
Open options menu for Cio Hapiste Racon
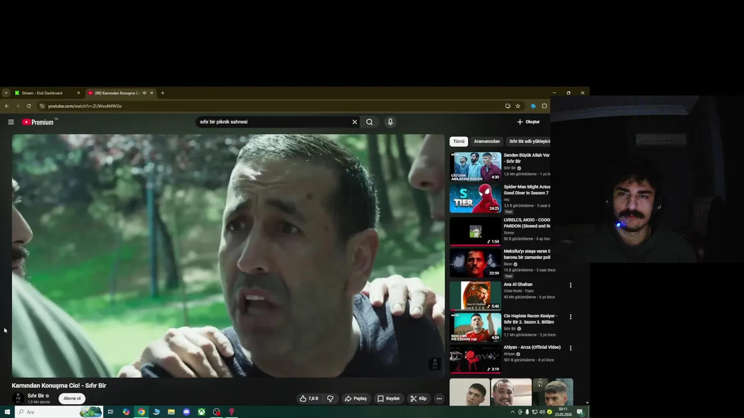click(x=570, y=317)
